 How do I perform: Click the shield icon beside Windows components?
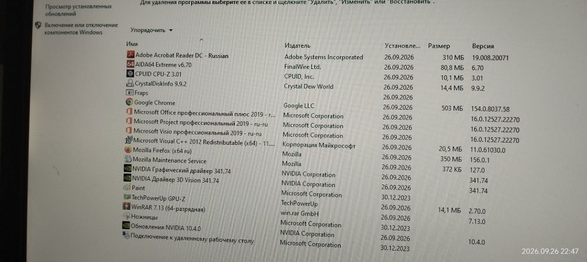(x=38, y=25)
